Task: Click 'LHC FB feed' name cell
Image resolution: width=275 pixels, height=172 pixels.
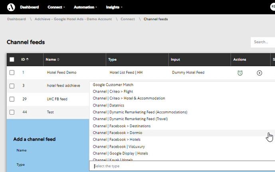Action: click(57, 99)
